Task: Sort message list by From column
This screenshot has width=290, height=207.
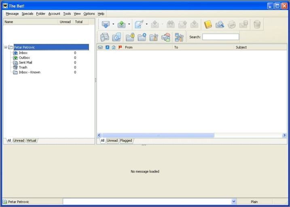Action: click(x=148, y=47)
